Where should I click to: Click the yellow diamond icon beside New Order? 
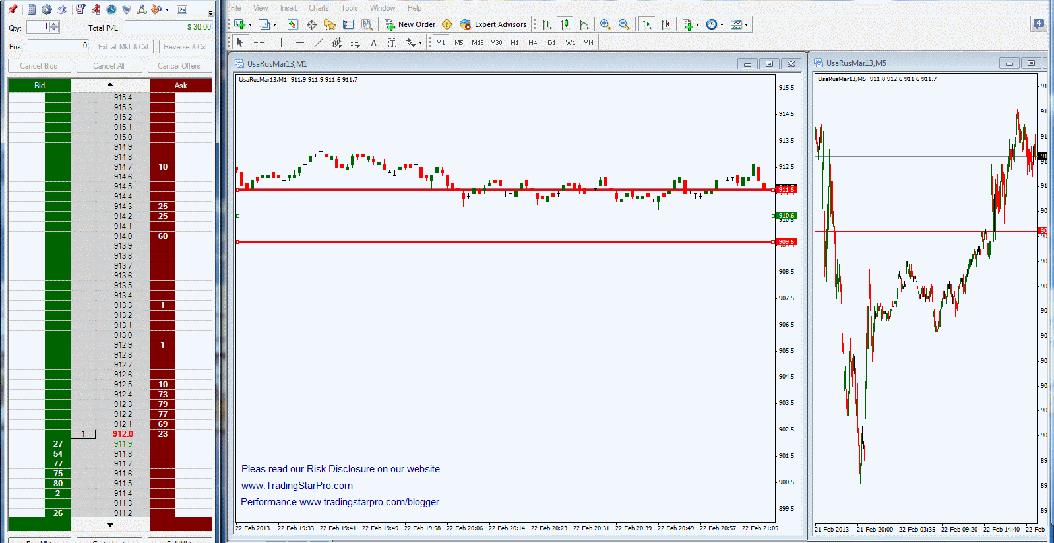[447, 24]
